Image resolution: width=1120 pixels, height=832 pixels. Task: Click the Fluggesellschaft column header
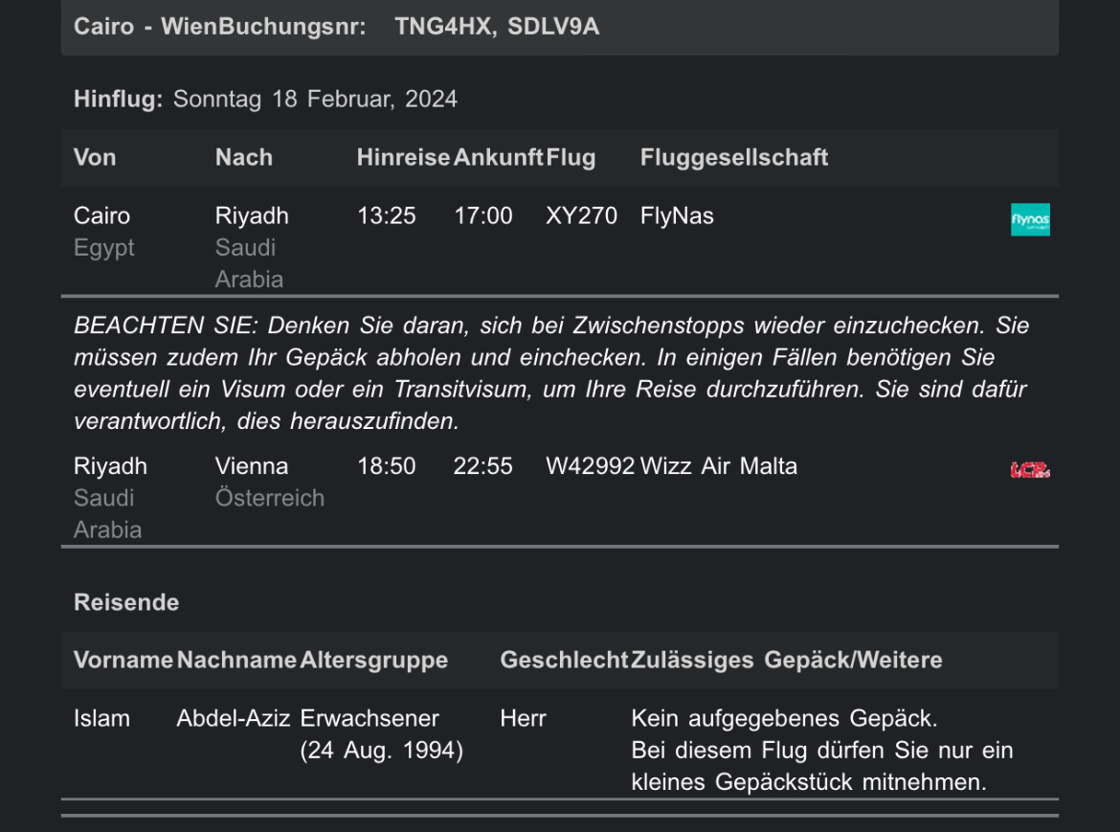(733, 157)
